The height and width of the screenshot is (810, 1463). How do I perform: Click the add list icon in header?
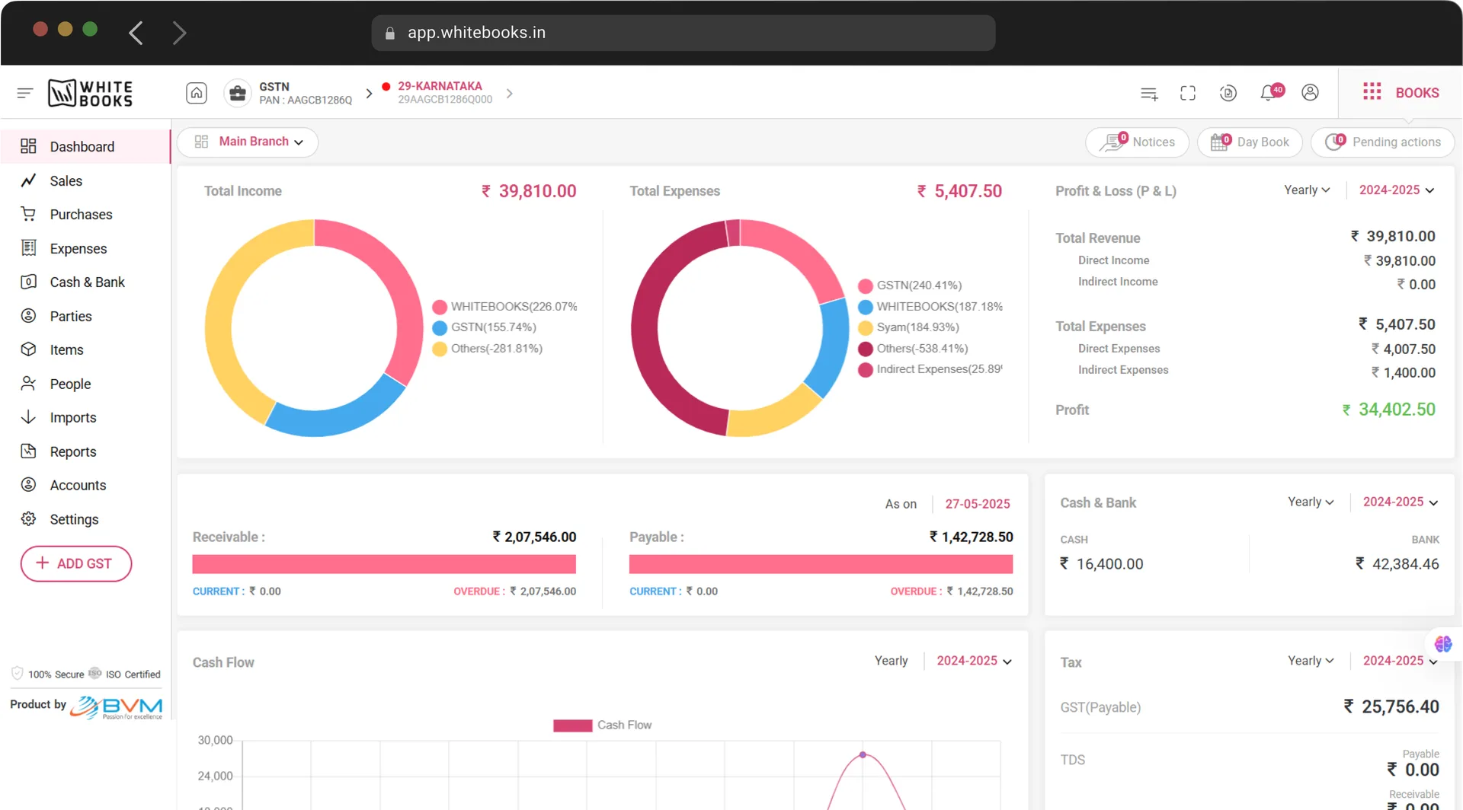click(x=1149, y=93)
